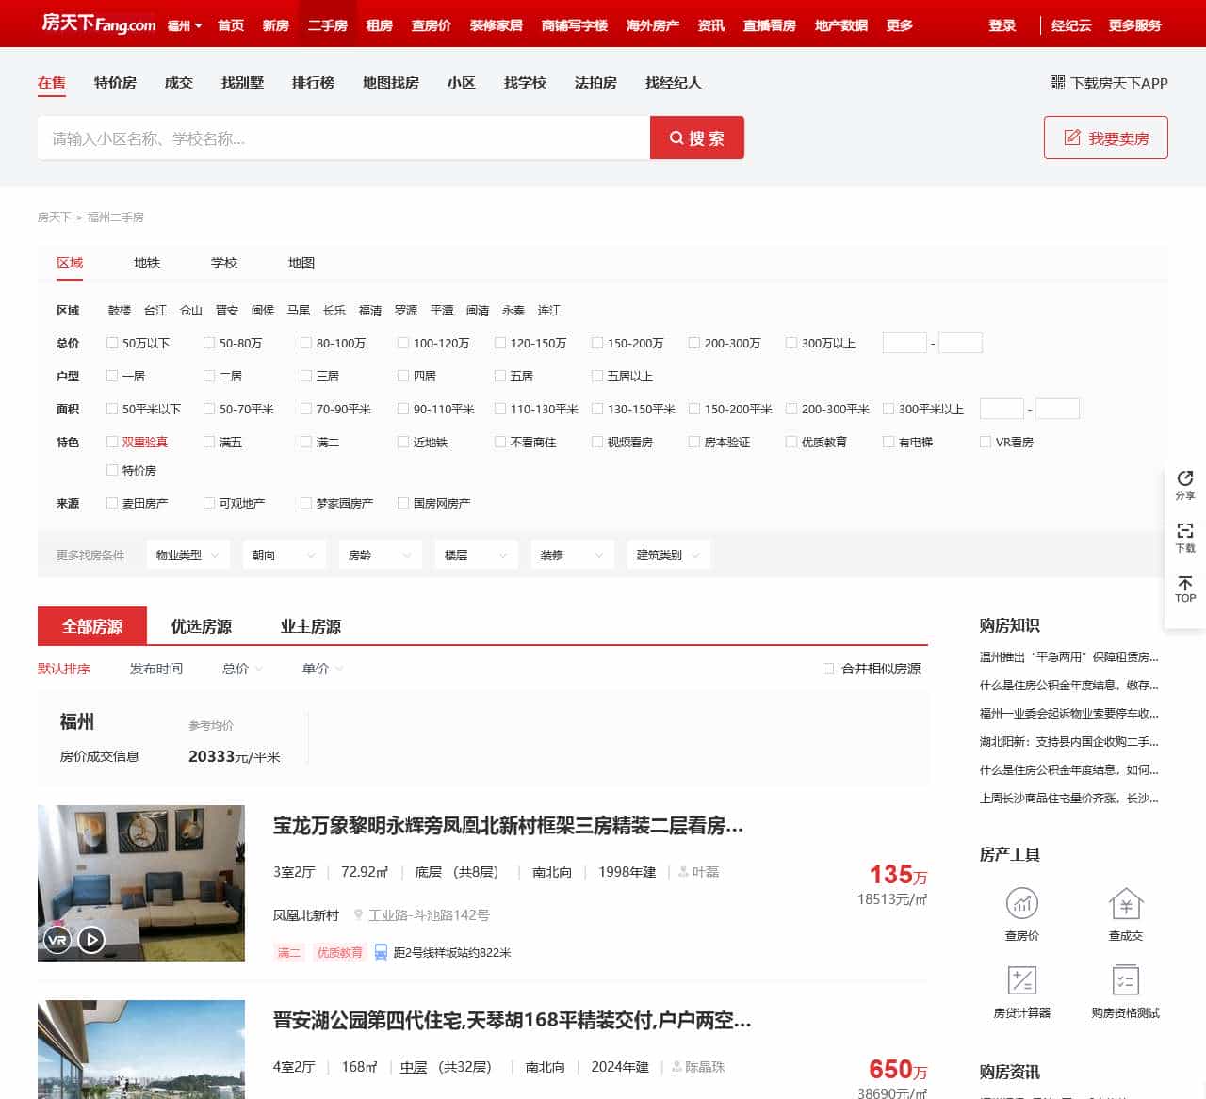Click the search magnifier button
The image size is (1206, 1099).
pyautogui.click(x=697, y=137)
